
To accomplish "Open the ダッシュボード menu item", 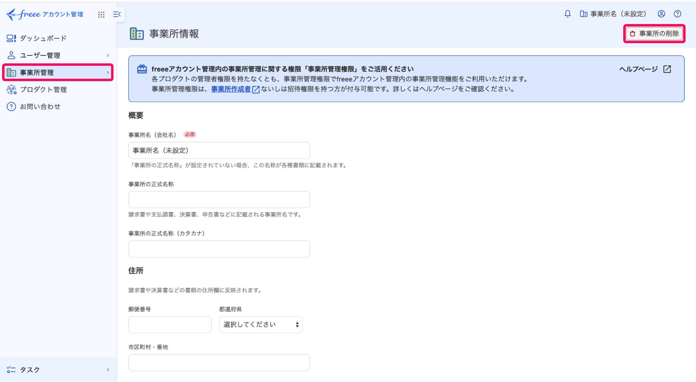I will (x=58, y=38).
